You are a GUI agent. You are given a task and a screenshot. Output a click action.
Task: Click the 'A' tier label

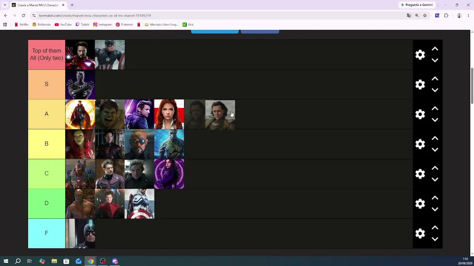click(x=47, y=114)
